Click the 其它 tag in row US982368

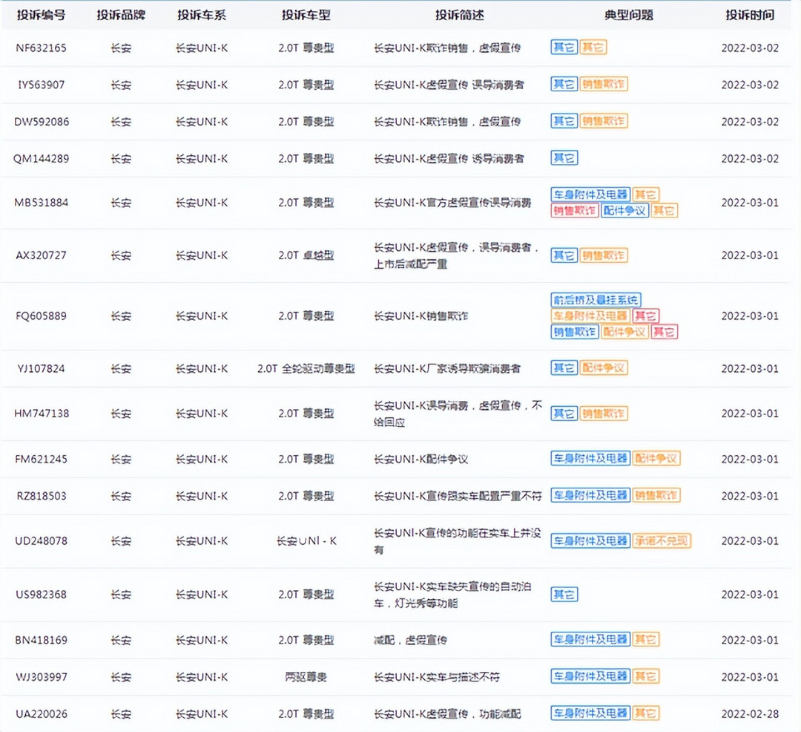564,594
